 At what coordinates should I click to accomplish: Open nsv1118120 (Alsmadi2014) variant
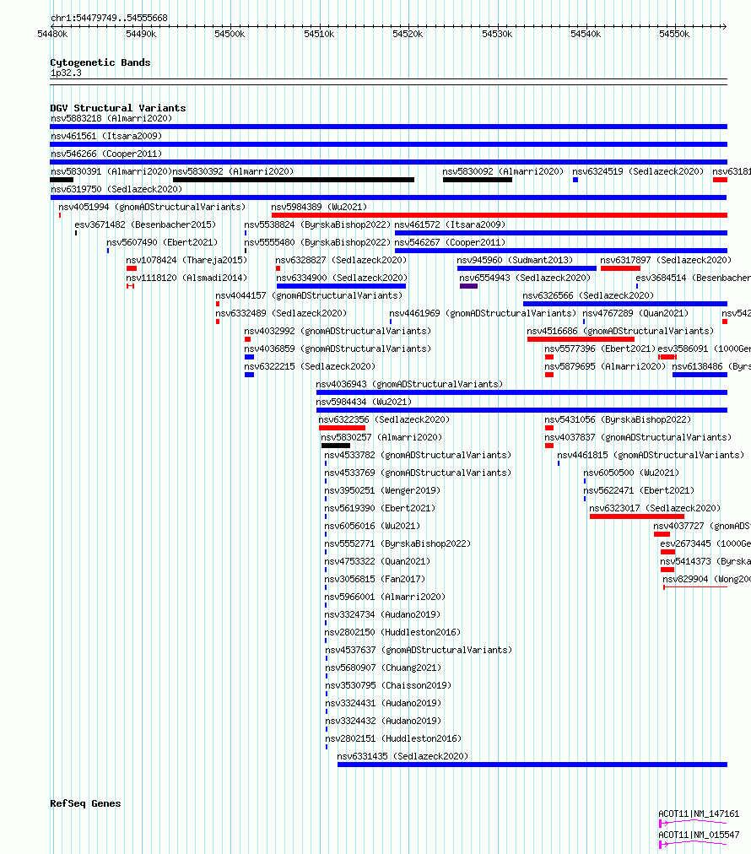point(186,278)
